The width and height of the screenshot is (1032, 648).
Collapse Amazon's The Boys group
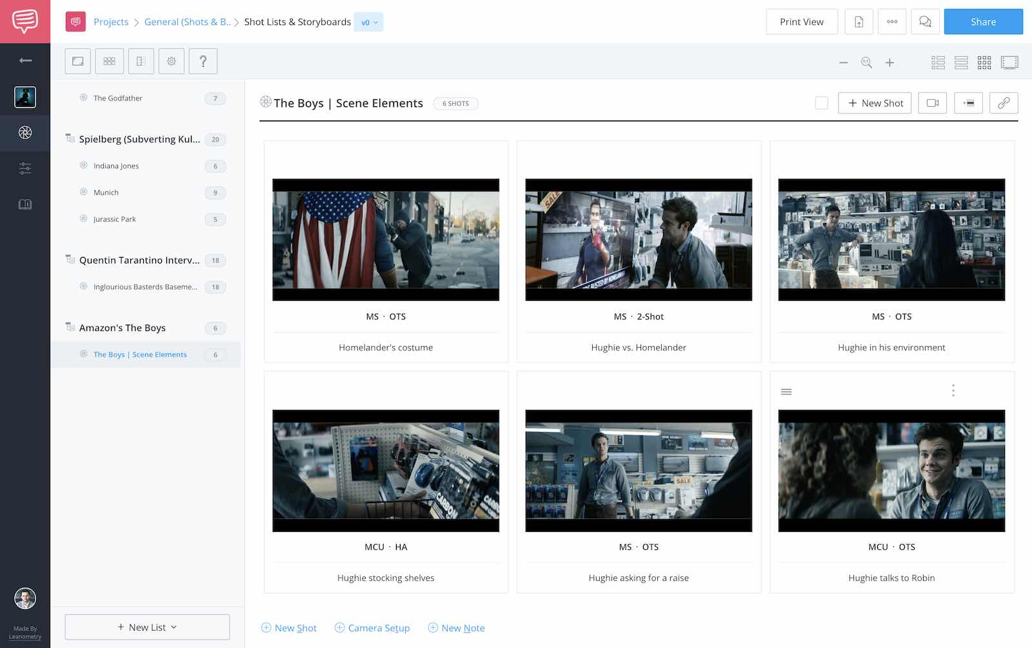70,327
